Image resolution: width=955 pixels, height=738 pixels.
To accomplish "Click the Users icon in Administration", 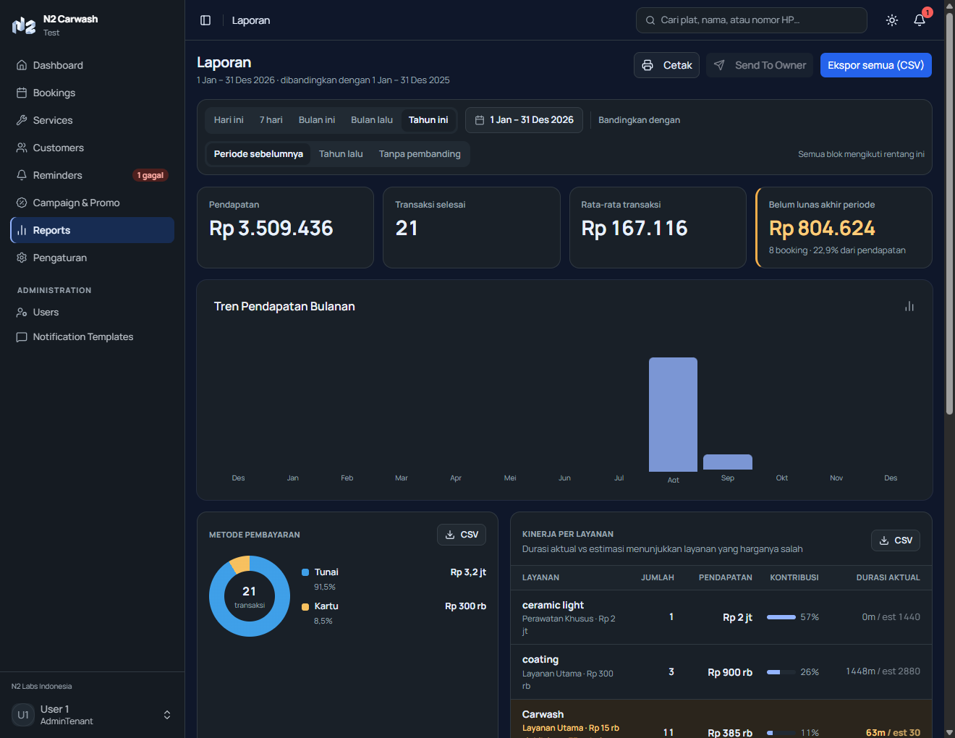I will 22,313.
